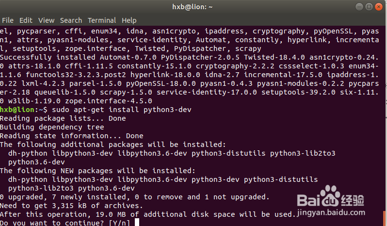Click the [Y/n] confirmation prompt text
Image resolution: width=387 pixels, height=226 pixels.
[x=117, y=223]
